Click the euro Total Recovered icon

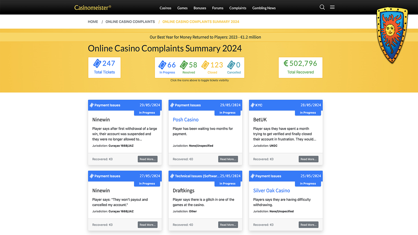click(286, 63)
